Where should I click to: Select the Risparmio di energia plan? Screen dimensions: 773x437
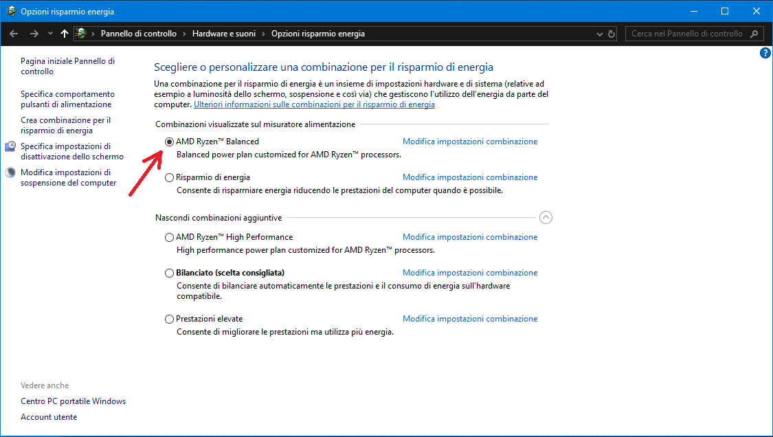169,177
